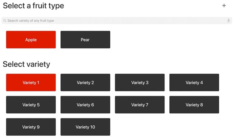
Task: Choose Variety 1
Action: coord(31,82)
